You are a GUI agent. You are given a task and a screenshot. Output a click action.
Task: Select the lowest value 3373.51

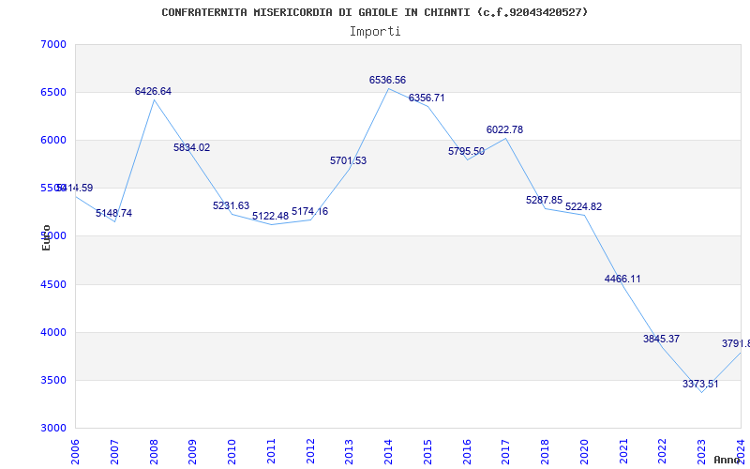coord(700,384)
